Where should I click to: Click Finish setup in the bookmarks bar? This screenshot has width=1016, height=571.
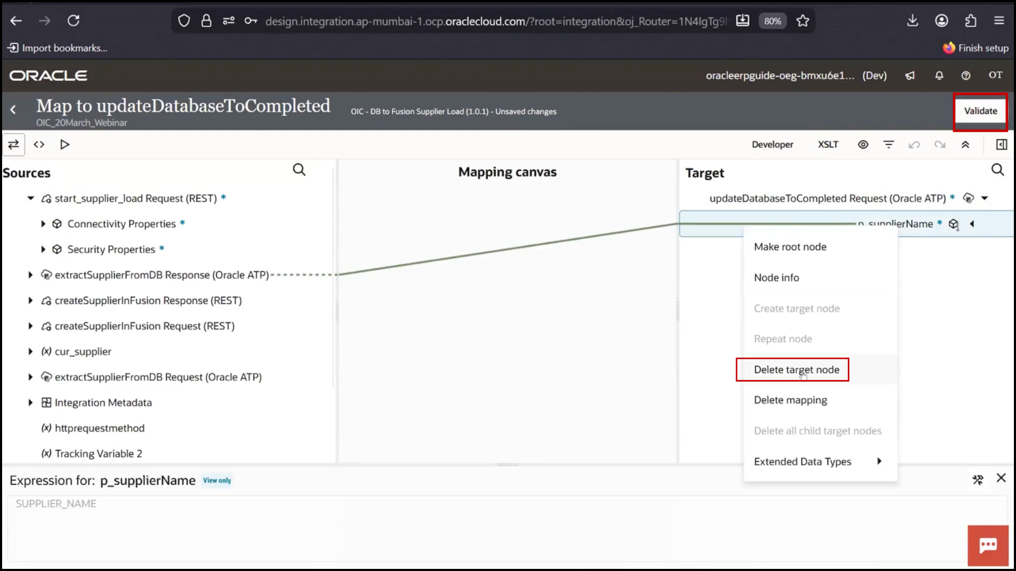click(x=976, y=48)
